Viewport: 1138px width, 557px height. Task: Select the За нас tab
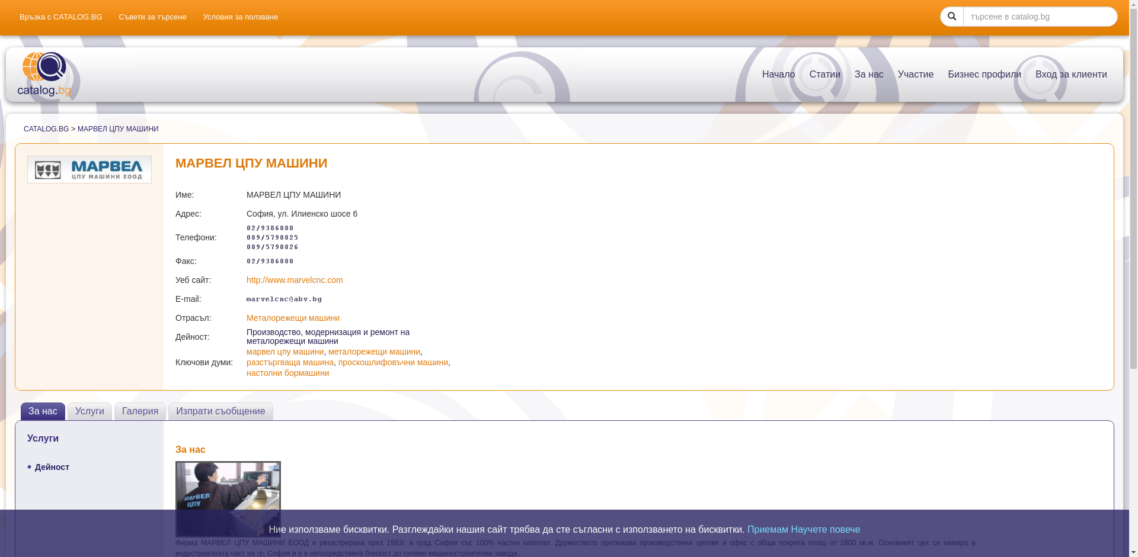pos(43,411)
